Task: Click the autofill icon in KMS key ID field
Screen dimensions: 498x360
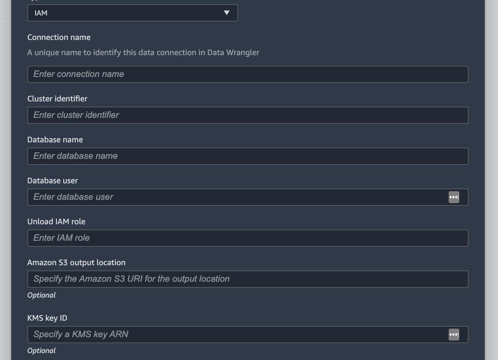Action: pos(454,335)
